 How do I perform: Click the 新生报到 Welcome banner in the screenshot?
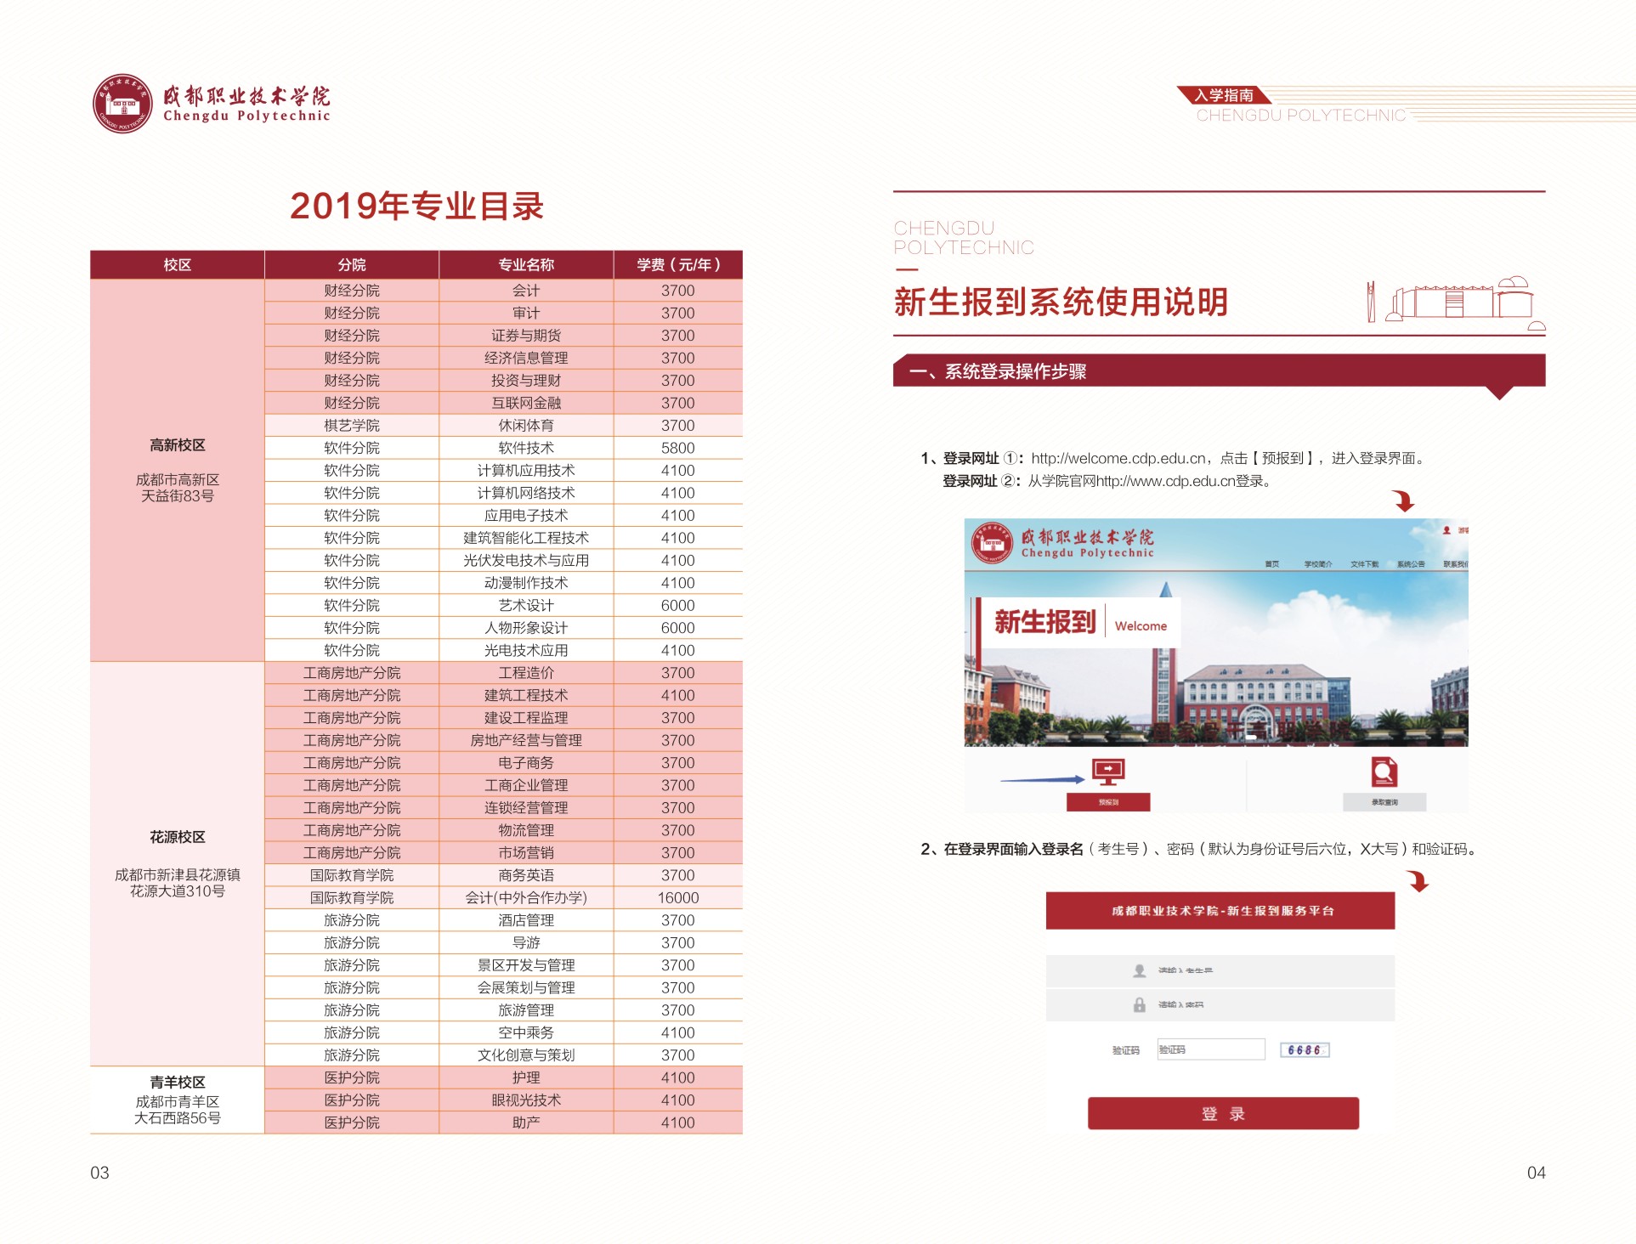[1079, 623]
